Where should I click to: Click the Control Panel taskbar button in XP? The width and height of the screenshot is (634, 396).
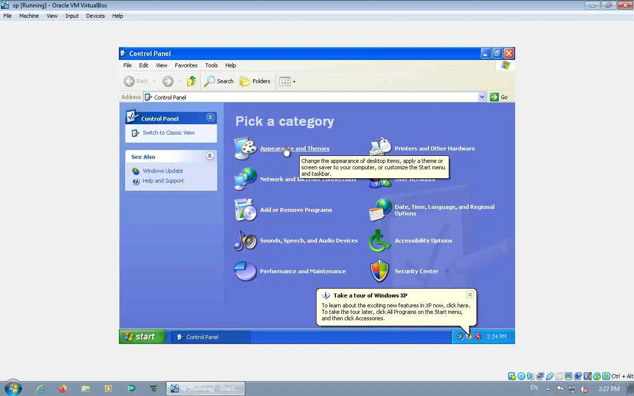[x=211, y=337]
